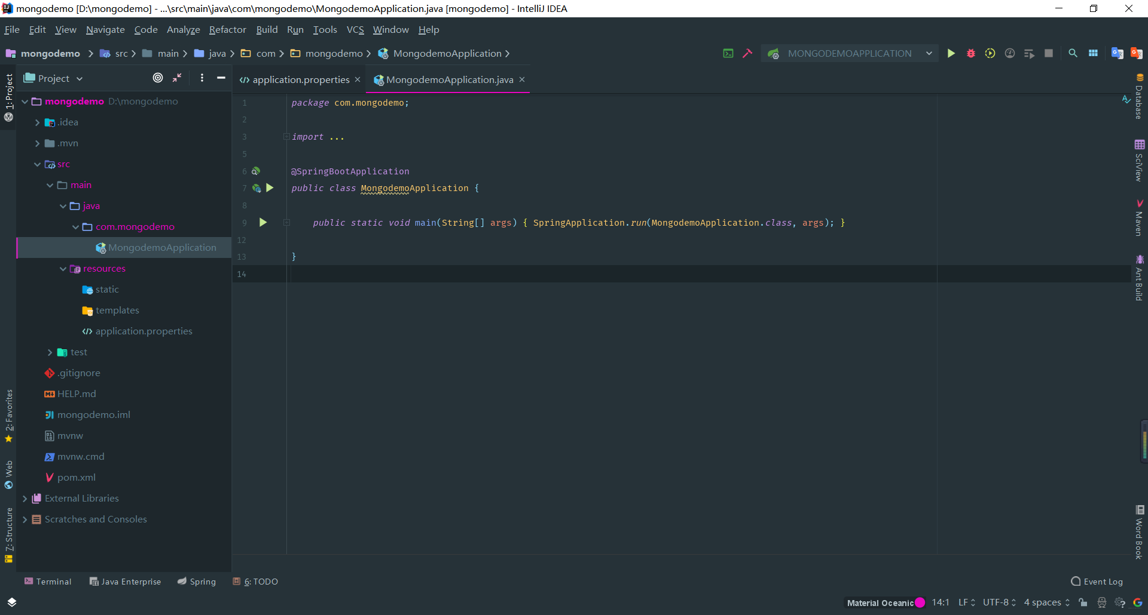Click the Stop square icon
Viewport: 1148px width, 615px height.
(1049, 54)
